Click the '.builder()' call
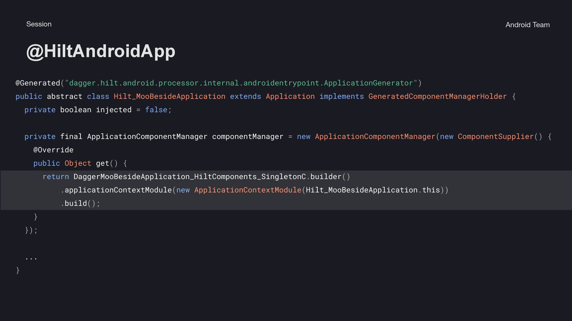The image size is (572, 321). (328, 177)
